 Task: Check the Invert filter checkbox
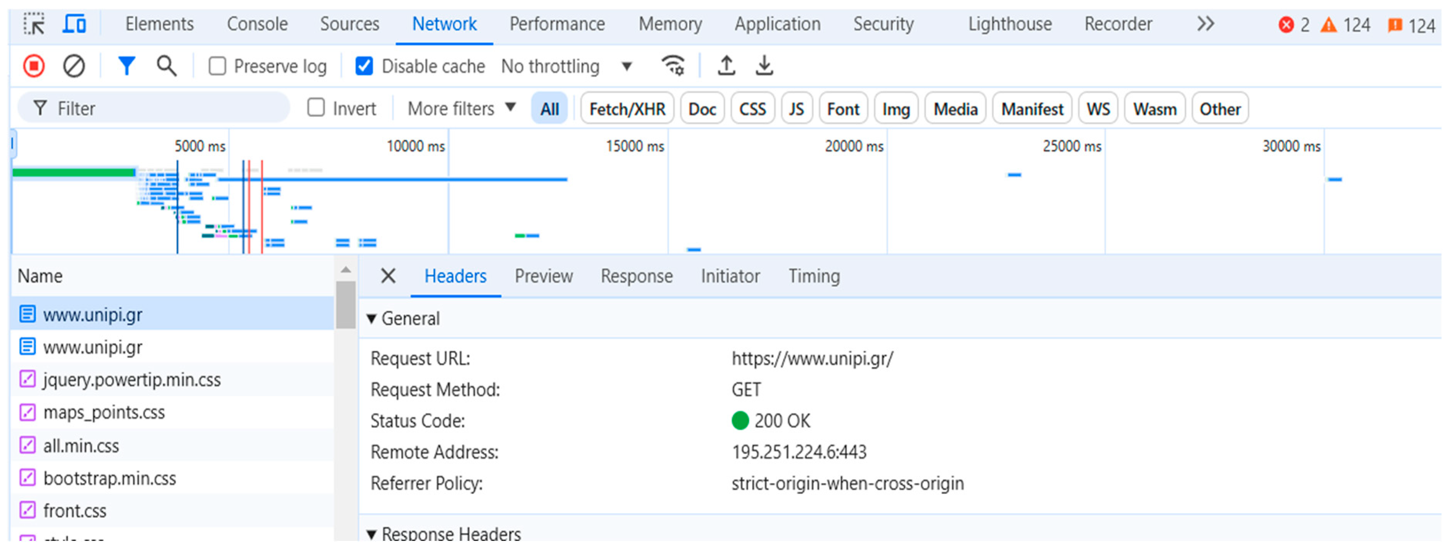[x=316, y=108]
